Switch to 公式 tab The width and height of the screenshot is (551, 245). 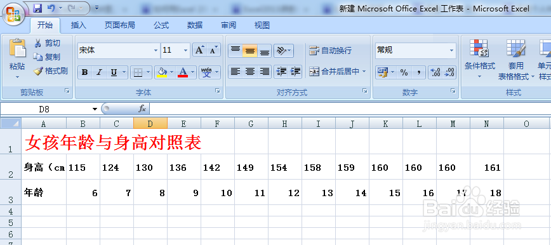(161, 25)
